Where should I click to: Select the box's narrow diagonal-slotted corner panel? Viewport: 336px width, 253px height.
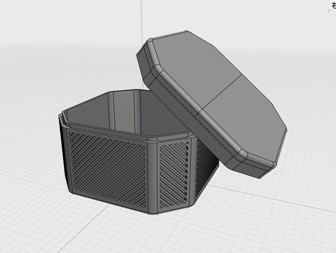click(x=174, y=174)
